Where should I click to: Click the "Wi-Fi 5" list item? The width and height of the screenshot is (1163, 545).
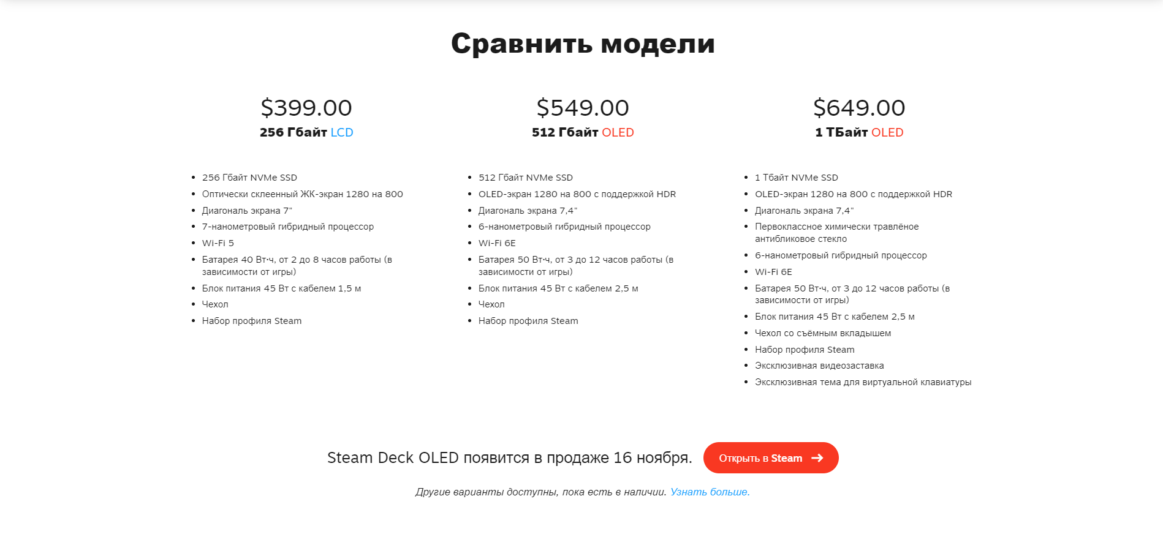pyautogui.click(x=218, y=243)
